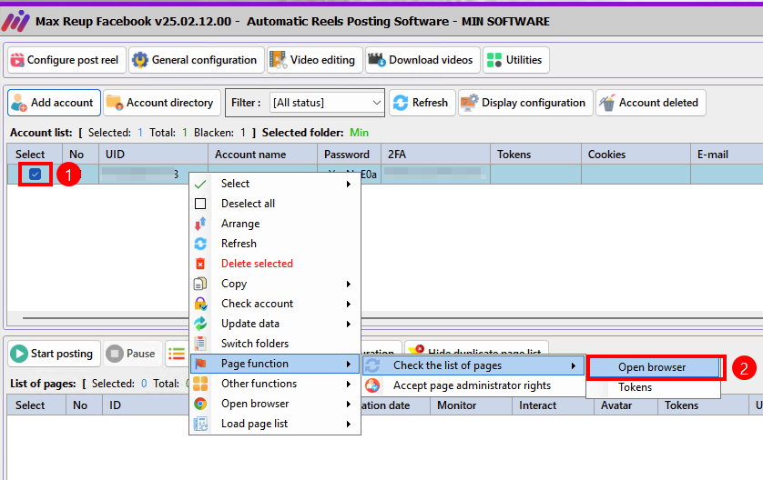Expand the Load page list submenu arrow
Viewport: 763px width, 480px height.
click(349, 424)
